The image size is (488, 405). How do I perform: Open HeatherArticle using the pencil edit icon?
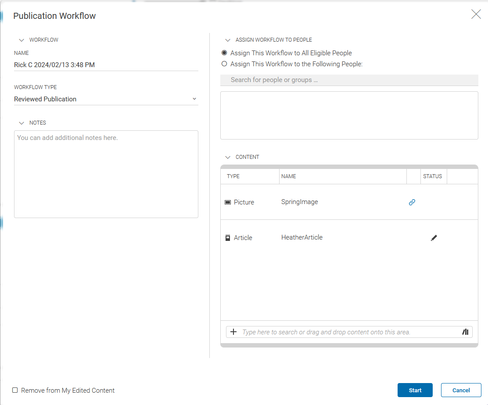point(434,237)
